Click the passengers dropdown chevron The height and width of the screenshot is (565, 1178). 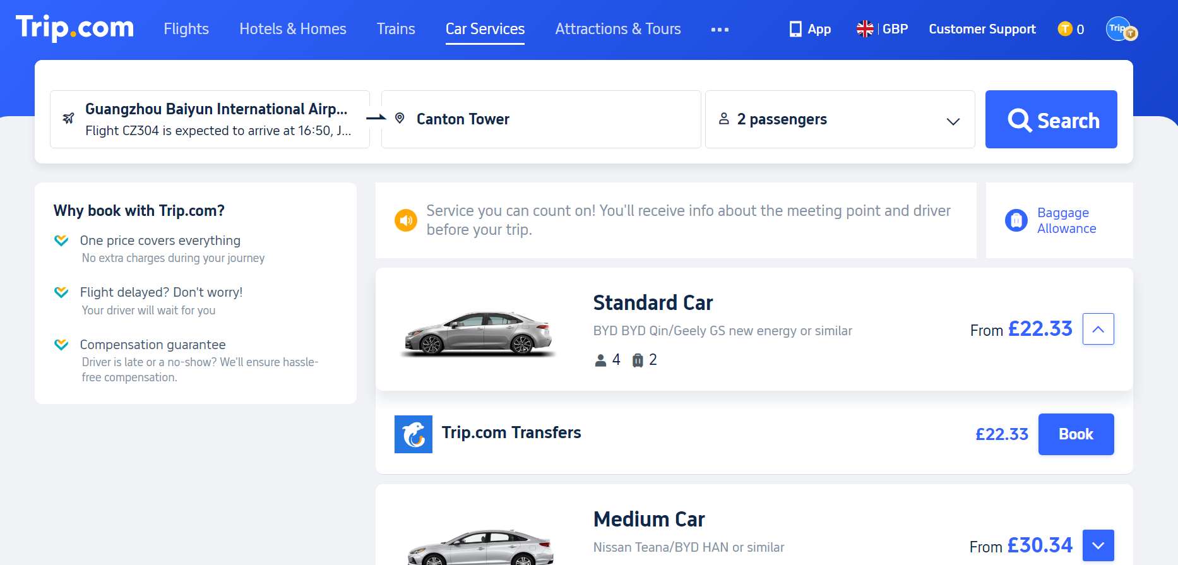click(953, 121)
